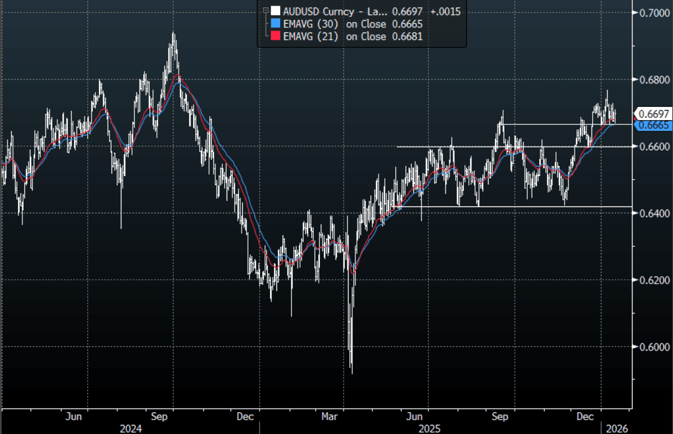Click the 0.7000 price axis label
Image resolution: width=673 pixels, height=434 pixels.
click(x=652, y=13)
